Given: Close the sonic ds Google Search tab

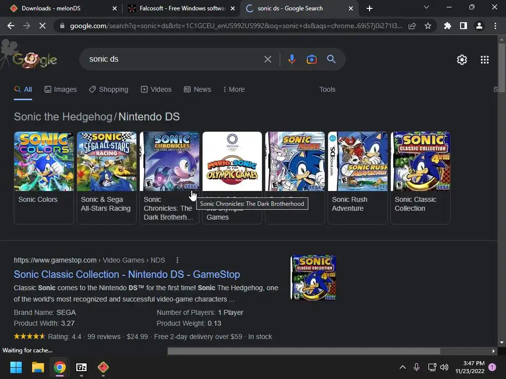Looking at the screenshot, I should point(351,8).
